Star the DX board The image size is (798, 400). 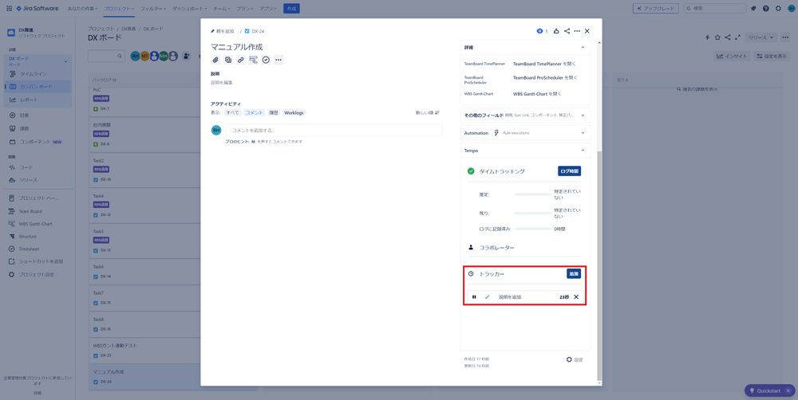(717, 37)
